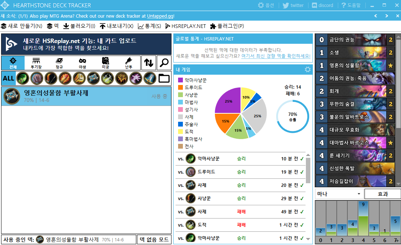Open 옵션 settings in title bar
This screenshot has height=245, width=401.
coord(266,6)
